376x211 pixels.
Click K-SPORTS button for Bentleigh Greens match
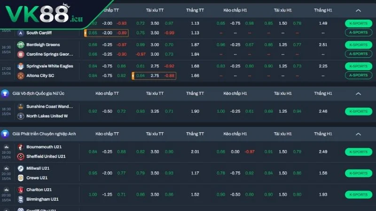pos(359,45)
